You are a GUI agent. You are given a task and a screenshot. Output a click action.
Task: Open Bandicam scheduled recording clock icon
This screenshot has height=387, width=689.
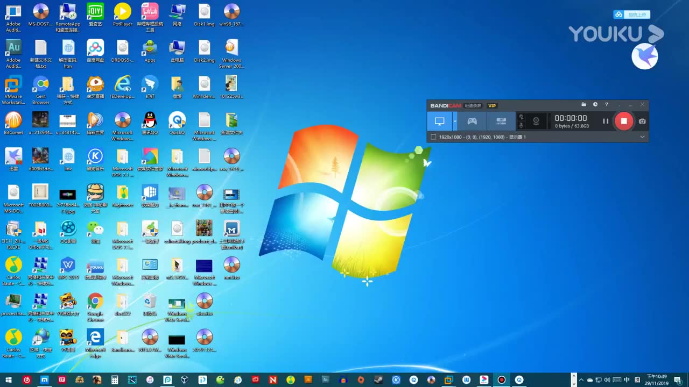595,105
